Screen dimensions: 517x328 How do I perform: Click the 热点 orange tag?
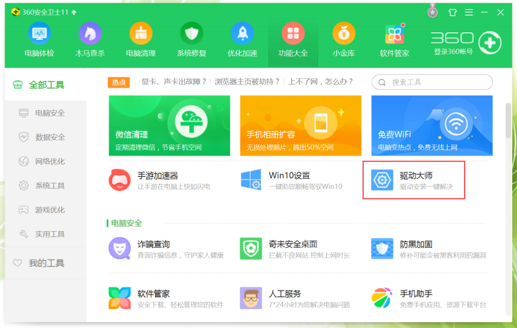(119, 83)
